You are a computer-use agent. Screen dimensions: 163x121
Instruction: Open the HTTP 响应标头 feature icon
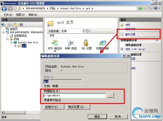pos(55,43)
